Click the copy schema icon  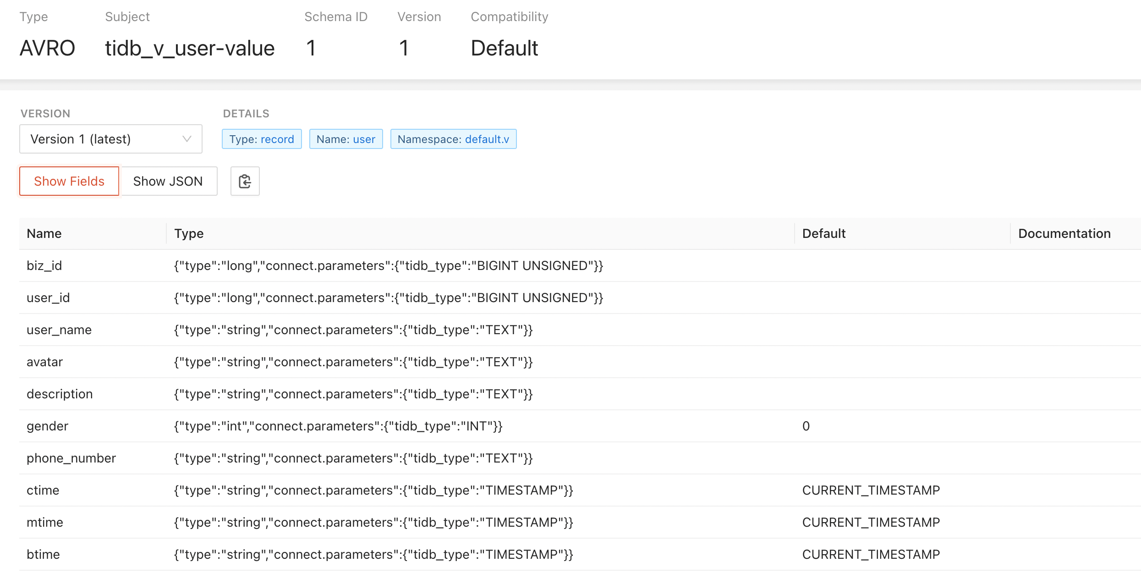pyautogui.click(x=245, y=181)
